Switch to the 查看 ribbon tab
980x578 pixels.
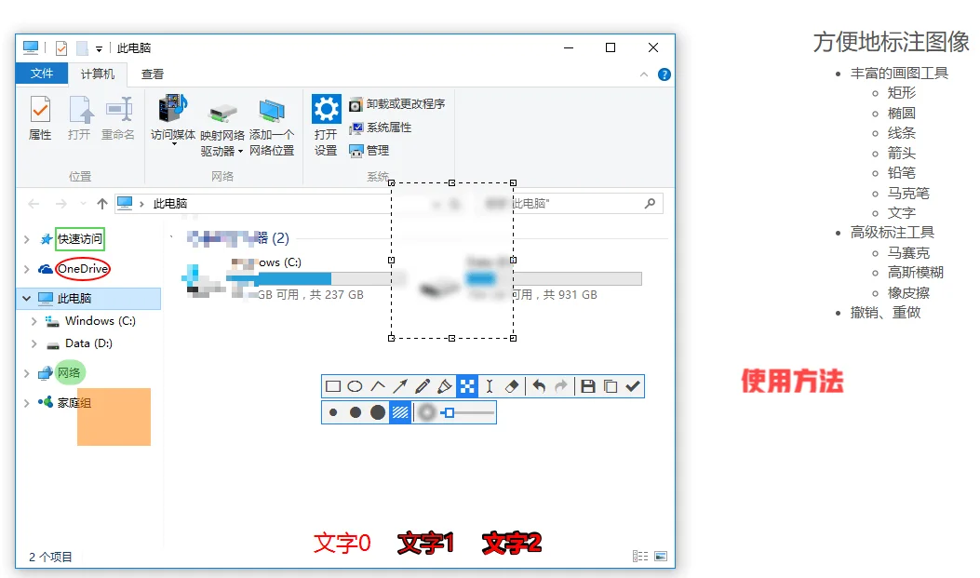point(152,73)
